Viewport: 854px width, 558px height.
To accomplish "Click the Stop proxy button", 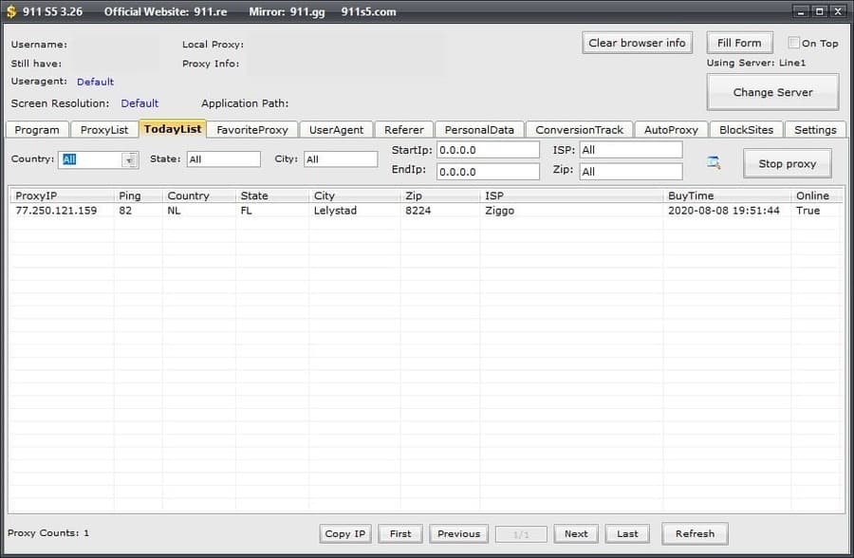I will [x=787, y=163].
